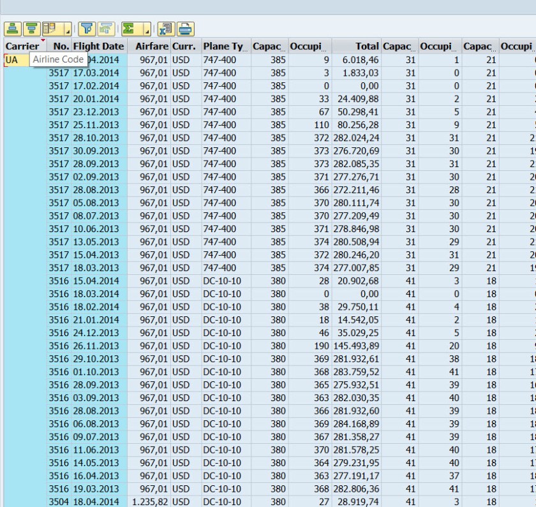Select the Flight Date column header
Image resolution: width=536 pixels, height=507 pixels.
point(98,46)
